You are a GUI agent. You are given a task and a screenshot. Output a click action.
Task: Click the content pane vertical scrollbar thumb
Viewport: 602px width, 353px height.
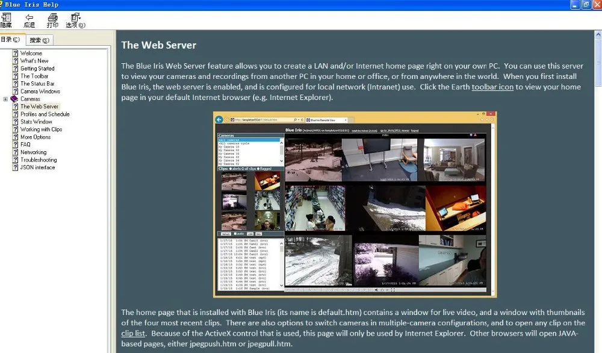click(x=598, y=63)
